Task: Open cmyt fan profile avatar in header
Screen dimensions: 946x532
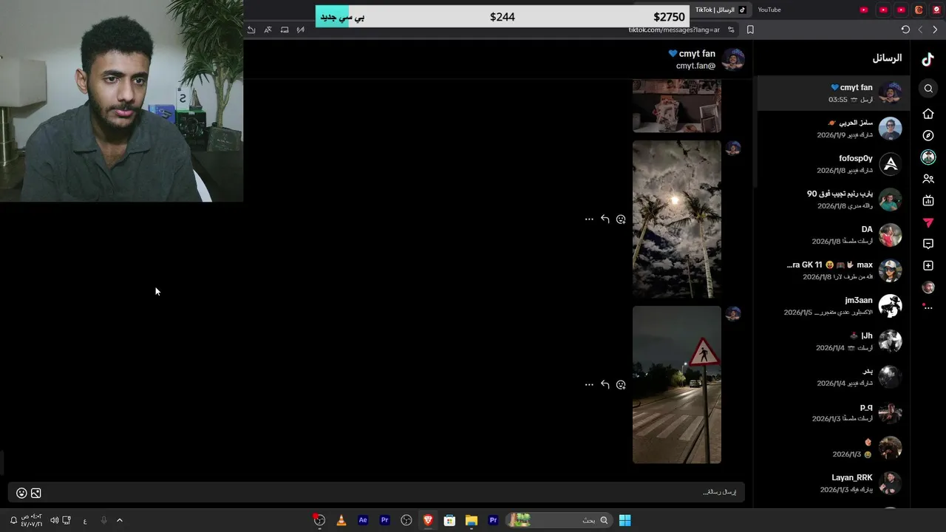Action: tap(733, 59)
